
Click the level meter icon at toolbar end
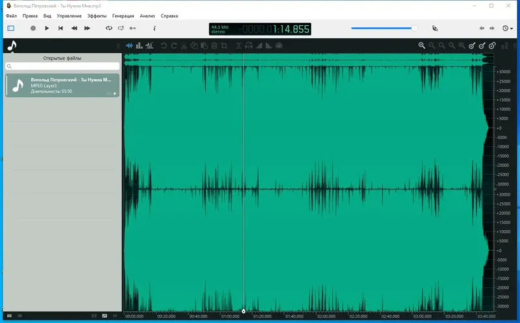click(505, 45)
